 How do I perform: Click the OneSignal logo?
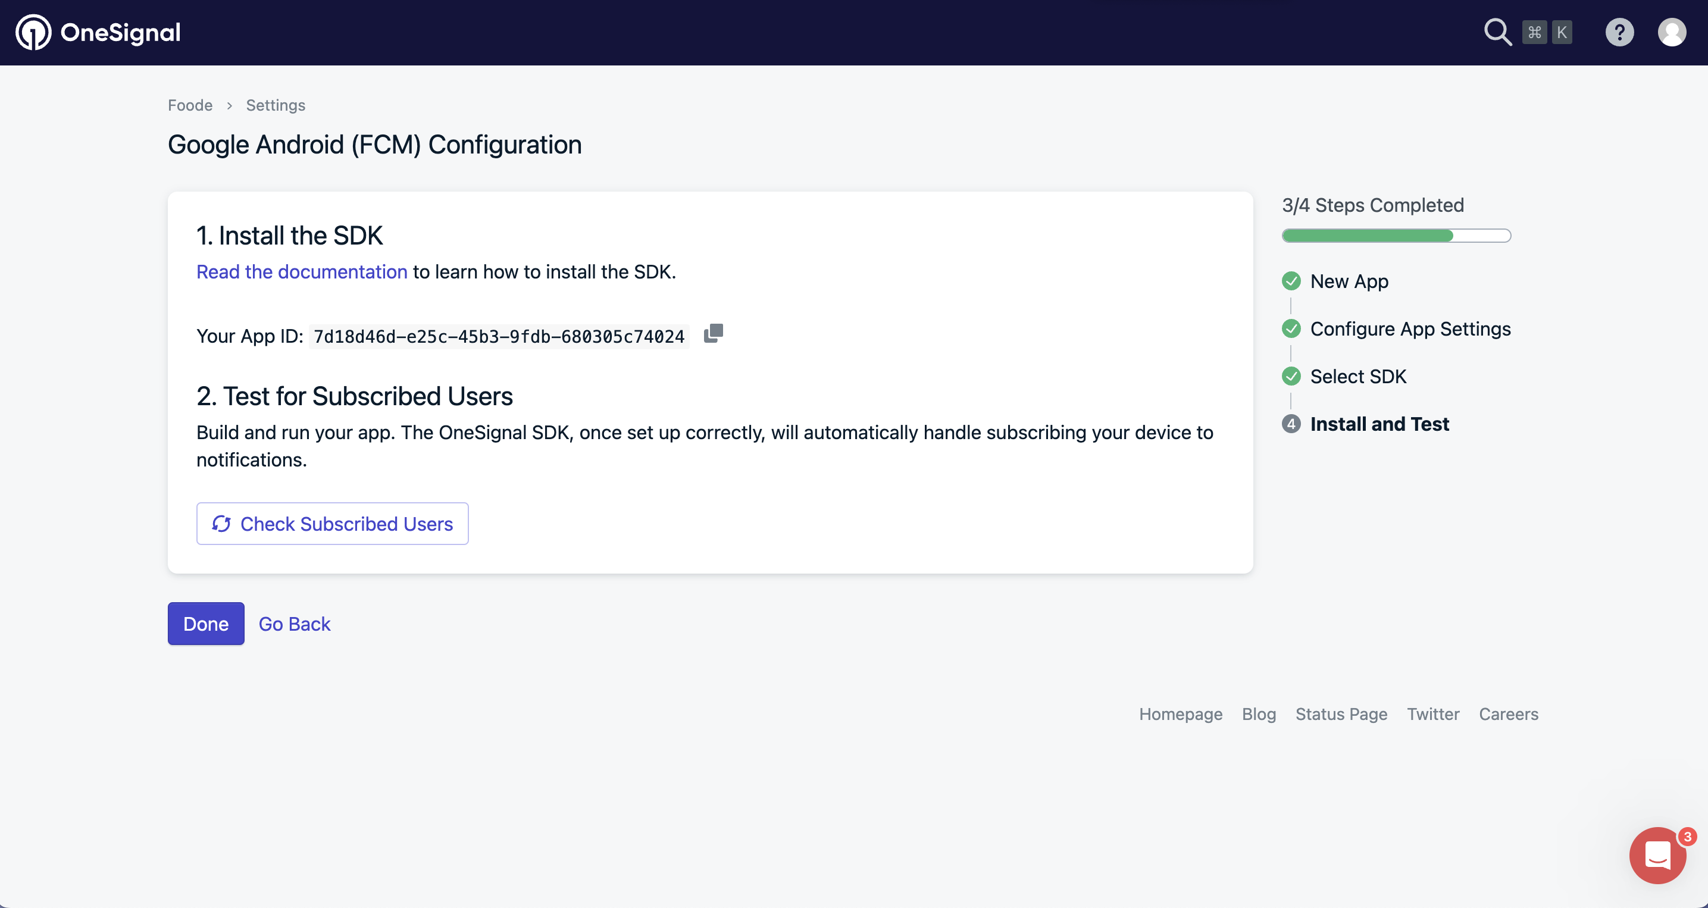(98, 33)
